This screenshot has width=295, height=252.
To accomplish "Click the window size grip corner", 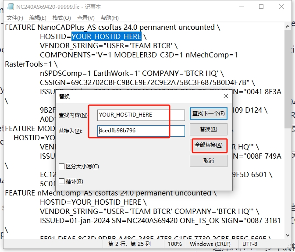I will point(289,246).
